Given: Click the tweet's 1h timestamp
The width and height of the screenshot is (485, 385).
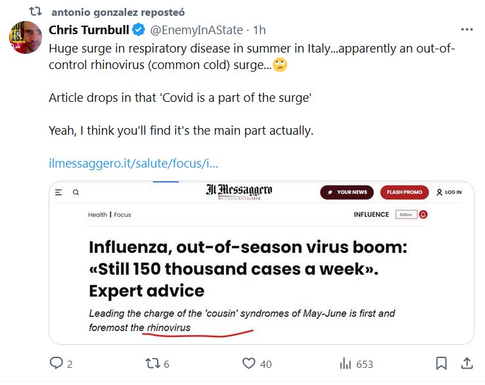Looking at the screenshot, I should pos(260,30).
